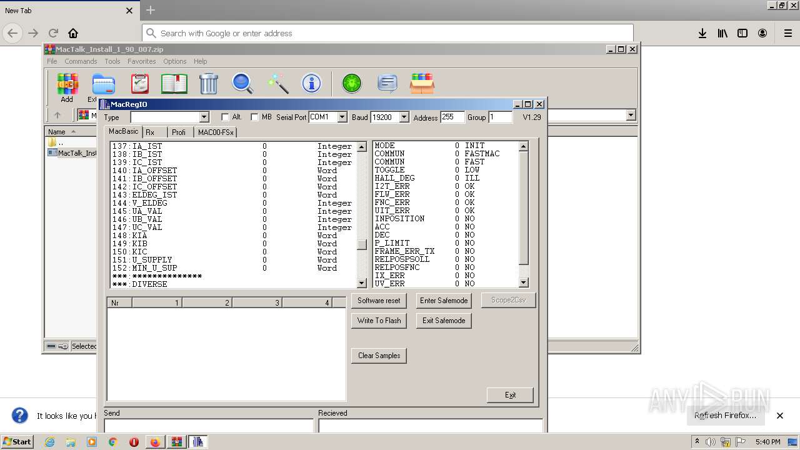Click the Group field showing 1
The width and height of the screenshot is (800, 450).
(500, 117)
